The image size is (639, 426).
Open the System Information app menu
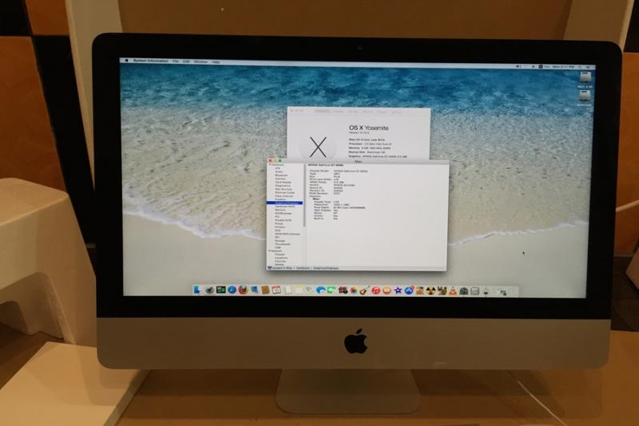[151, 61]
